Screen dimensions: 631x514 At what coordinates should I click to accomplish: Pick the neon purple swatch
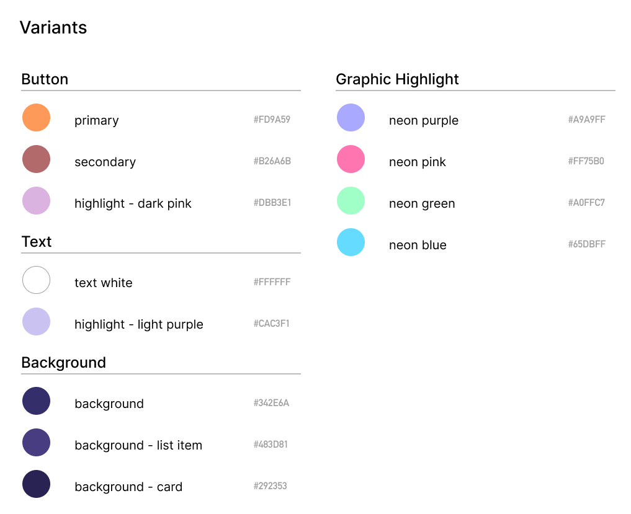click(x=351, y=118)
